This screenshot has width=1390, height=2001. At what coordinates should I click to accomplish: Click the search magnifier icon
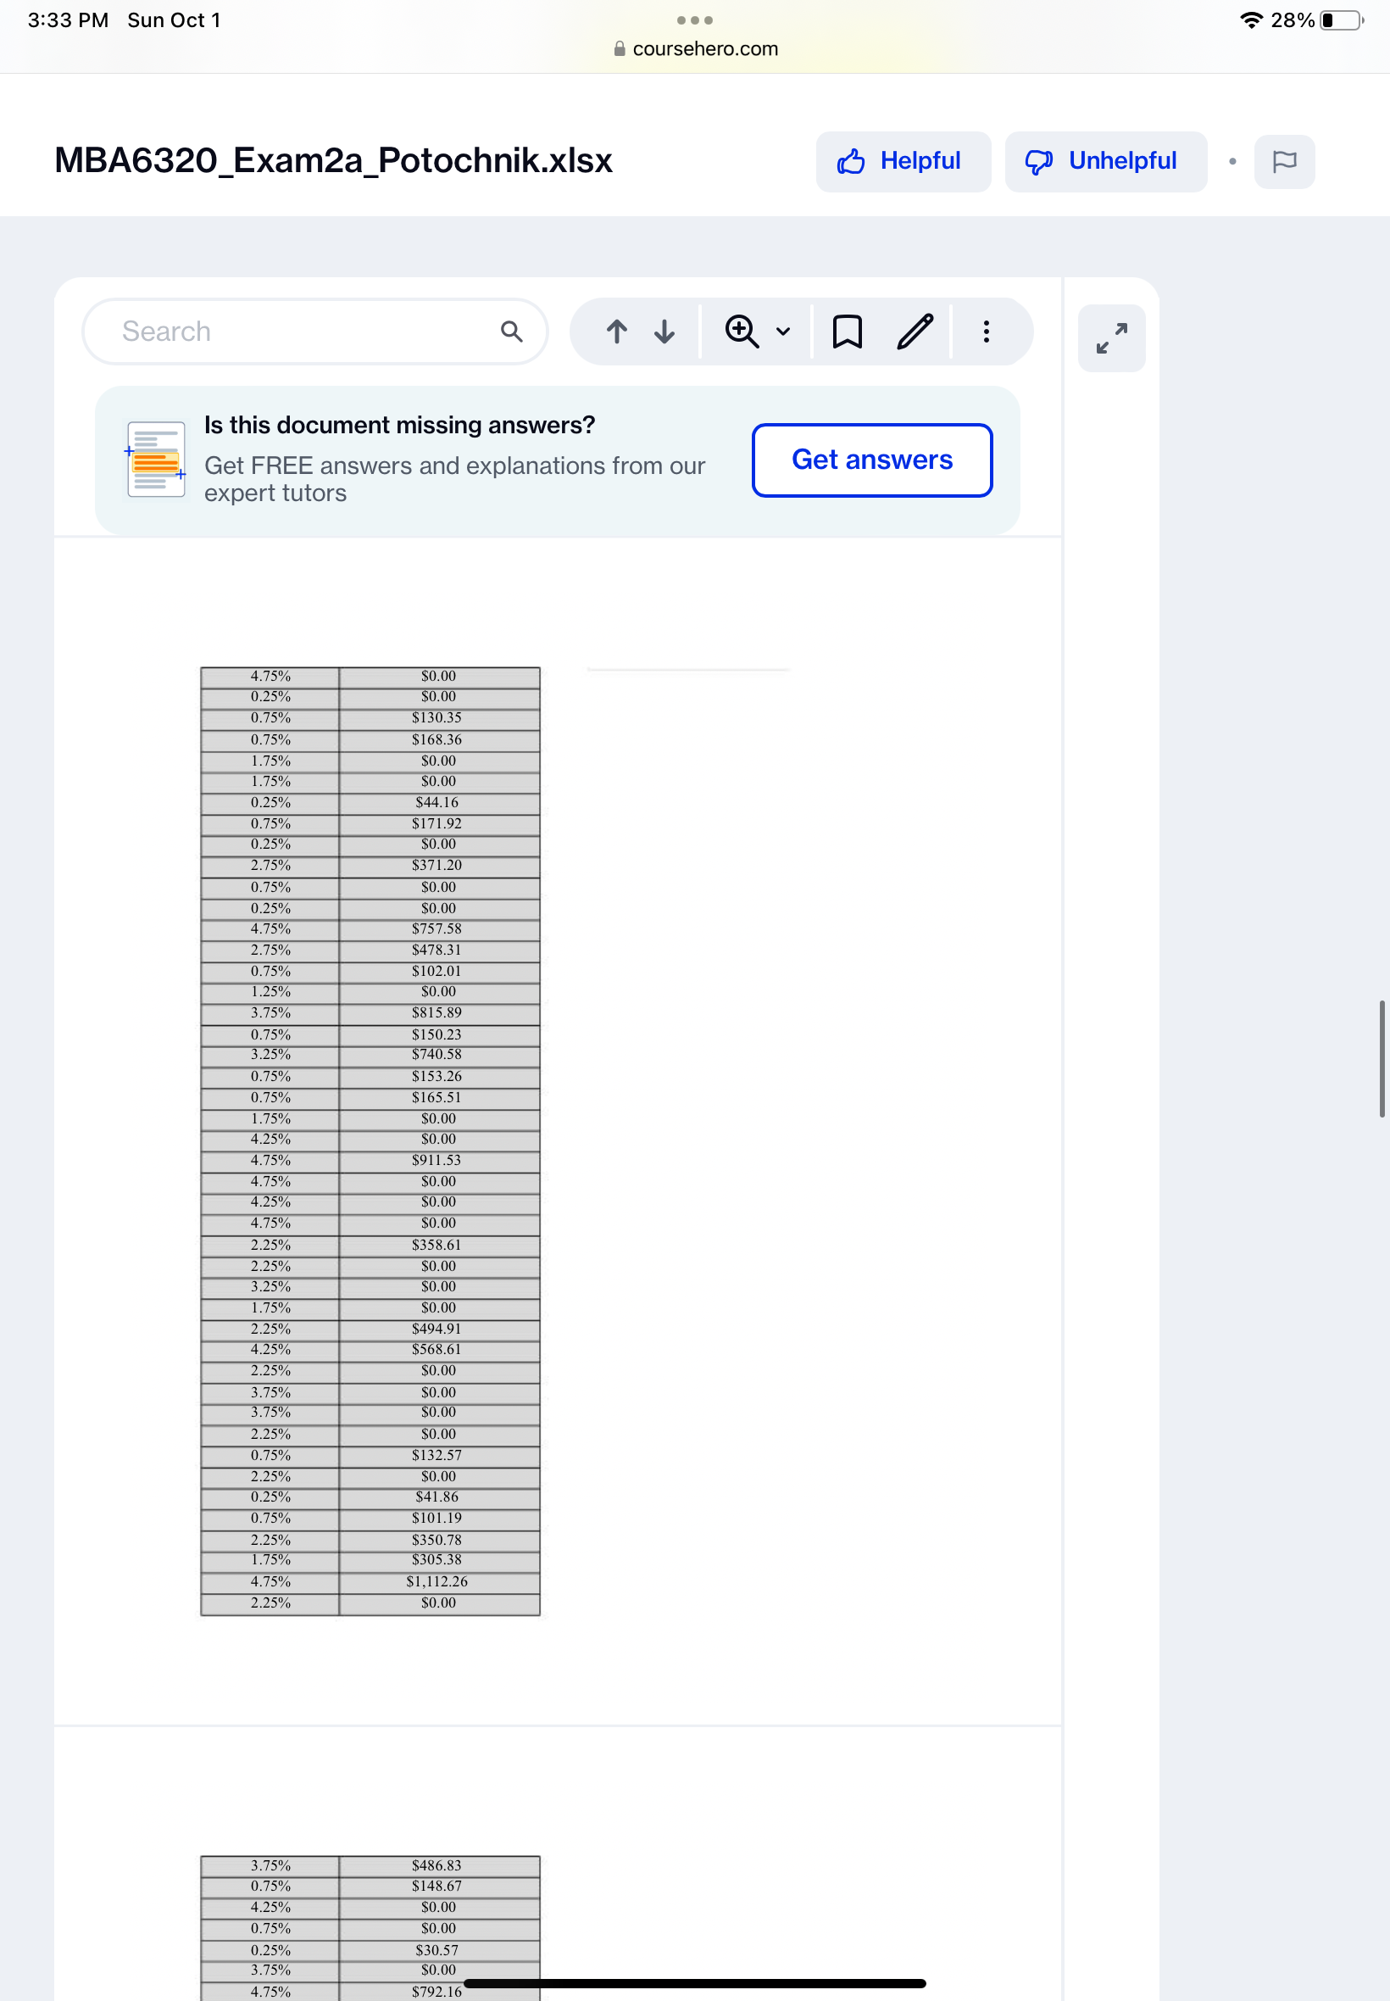(x=512, y=331)
